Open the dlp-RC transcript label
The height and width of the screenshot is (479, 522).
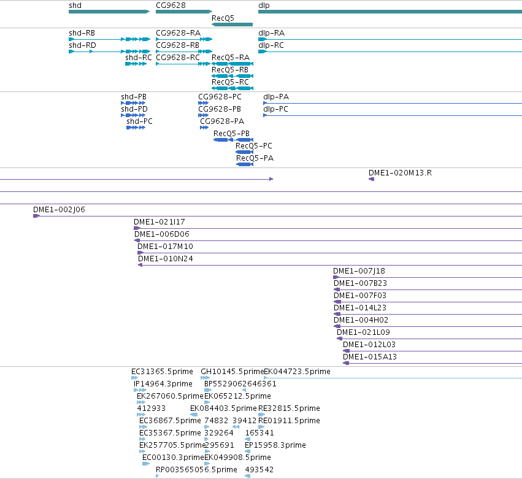271,45
